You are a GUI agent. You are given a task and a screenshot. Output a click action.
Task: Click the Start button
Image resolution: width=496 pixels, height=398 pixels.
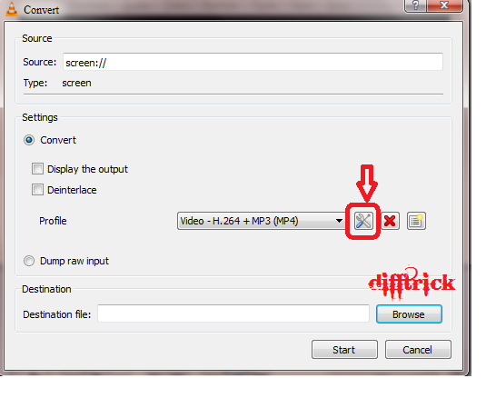click(x=344, y=350)
